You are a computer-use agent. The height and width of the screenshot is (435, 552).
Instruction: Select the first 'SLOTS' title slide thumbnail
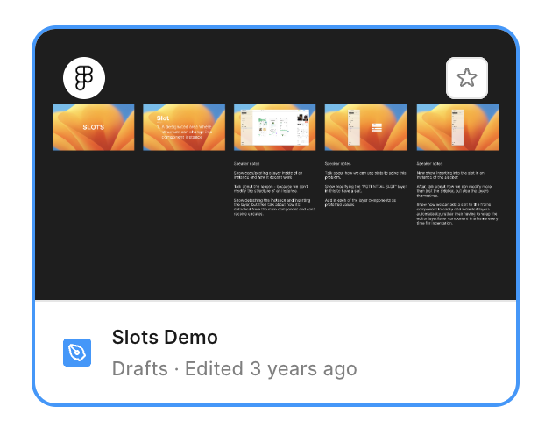click(93, 128)
